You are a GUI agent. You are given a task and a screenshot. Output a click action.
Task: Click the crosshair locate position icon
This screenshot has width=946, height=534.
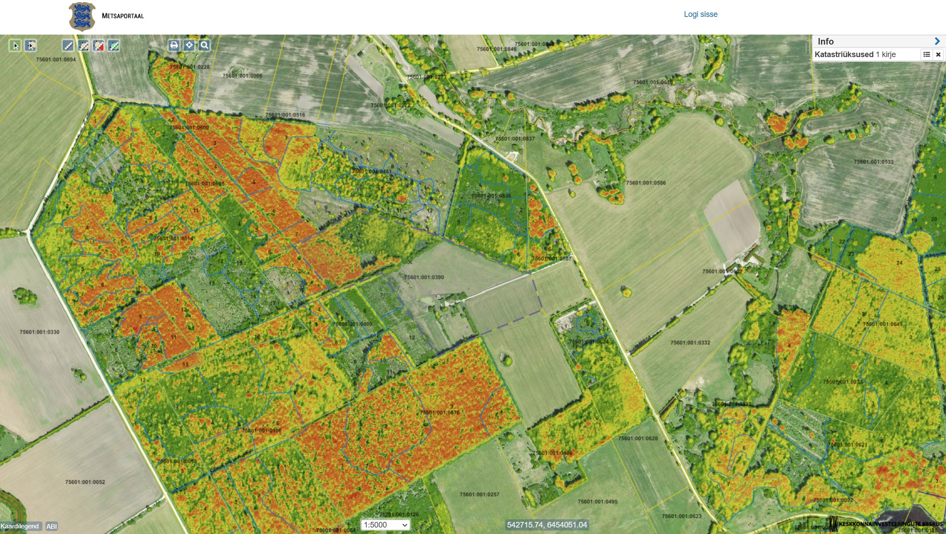tap(189, 45)
